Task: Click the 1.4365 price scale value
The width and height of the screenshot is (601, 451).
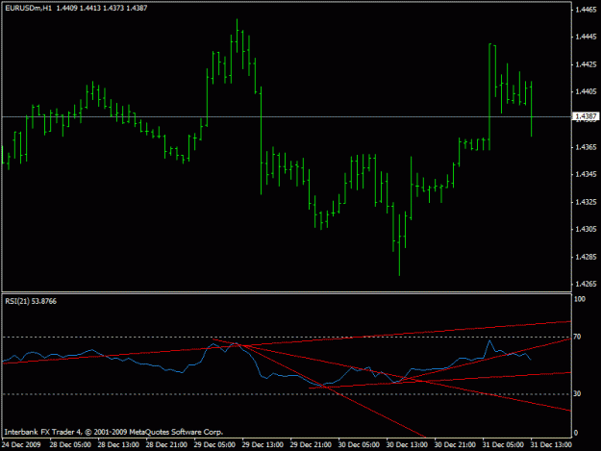Action: tap(586, 147)
